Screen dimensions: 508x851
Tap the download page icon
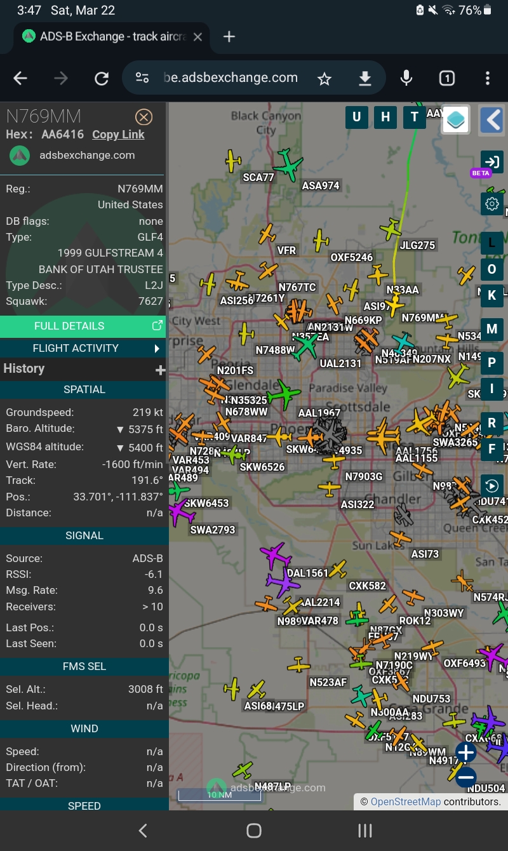point(364,78)
